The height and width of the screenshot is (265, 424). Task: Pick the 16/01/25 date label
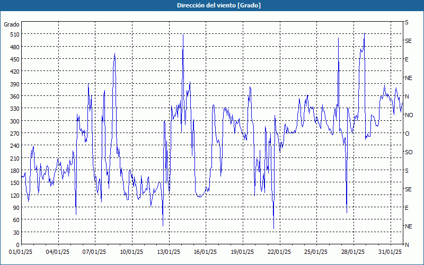coord(205,252)
